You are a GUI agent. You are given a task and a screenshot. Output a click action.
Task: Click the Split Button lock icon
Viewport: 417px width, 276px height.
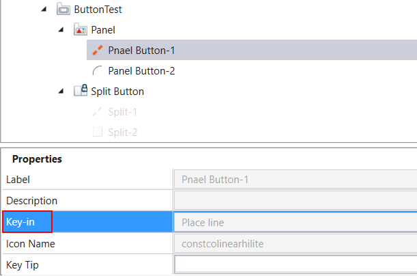(x=80, y=91)
